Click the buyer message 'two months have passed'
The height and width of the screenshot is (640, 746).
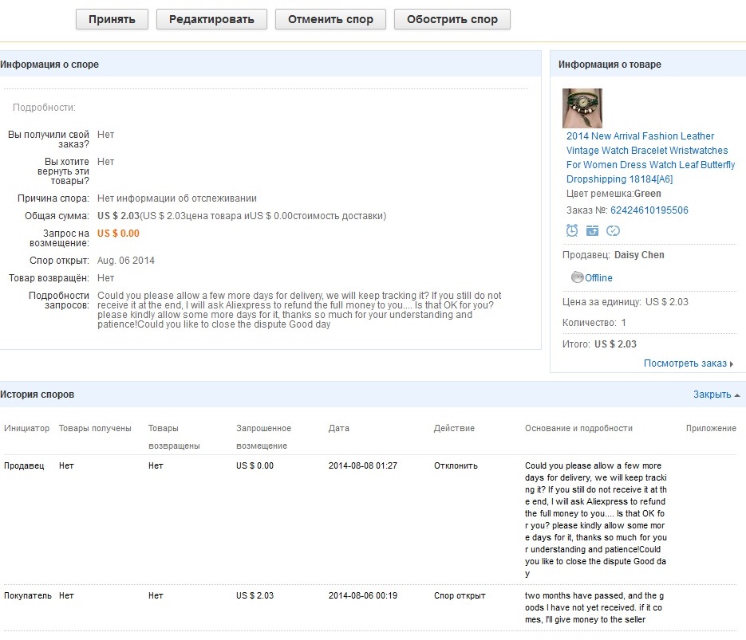pyautogui.click(x=594, y=607)
